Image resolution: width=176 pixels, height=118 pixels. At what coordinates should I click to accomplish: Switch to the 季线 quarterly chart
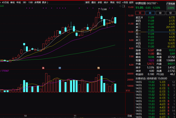click(x=12, y=3)
